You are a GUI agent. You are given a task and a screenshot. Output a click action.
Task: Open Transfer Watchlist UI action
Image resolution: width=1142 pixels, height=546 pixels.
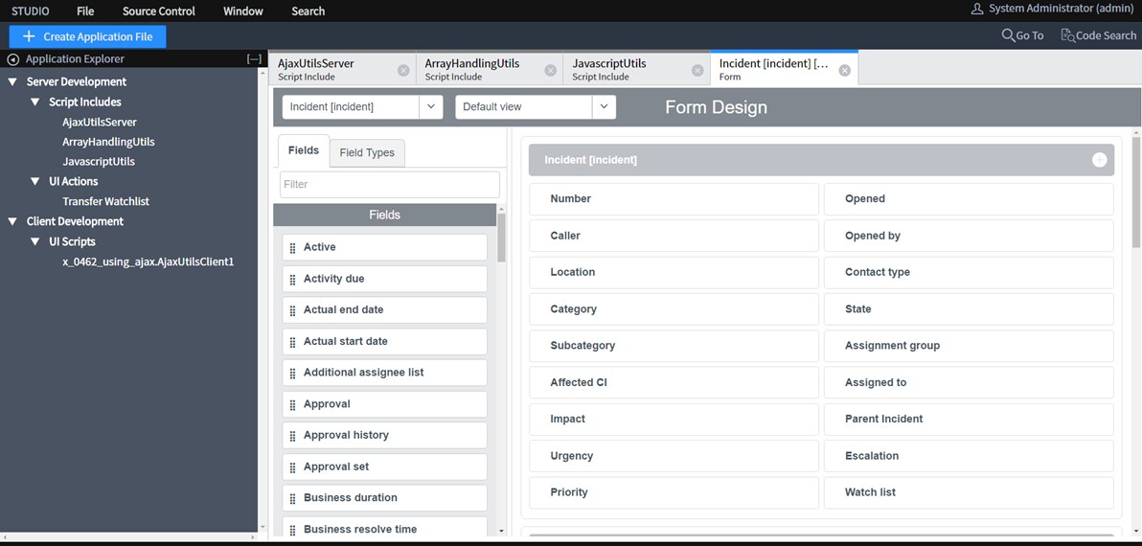[x=105, y=202]
